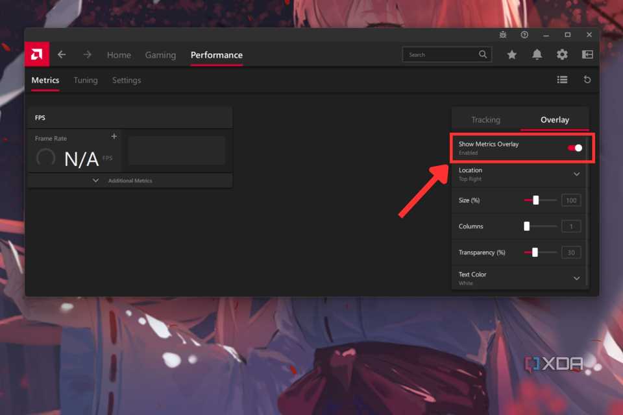The image size is (623, 415).
Task: Open AMD settings with the gear icon
Action: click(x=562, y=54)
